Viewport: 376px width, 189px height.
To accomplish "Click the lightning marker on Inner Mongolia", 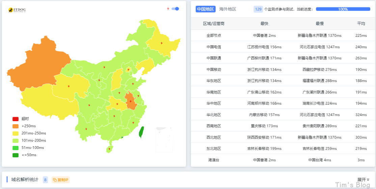I will pos(104,67).
